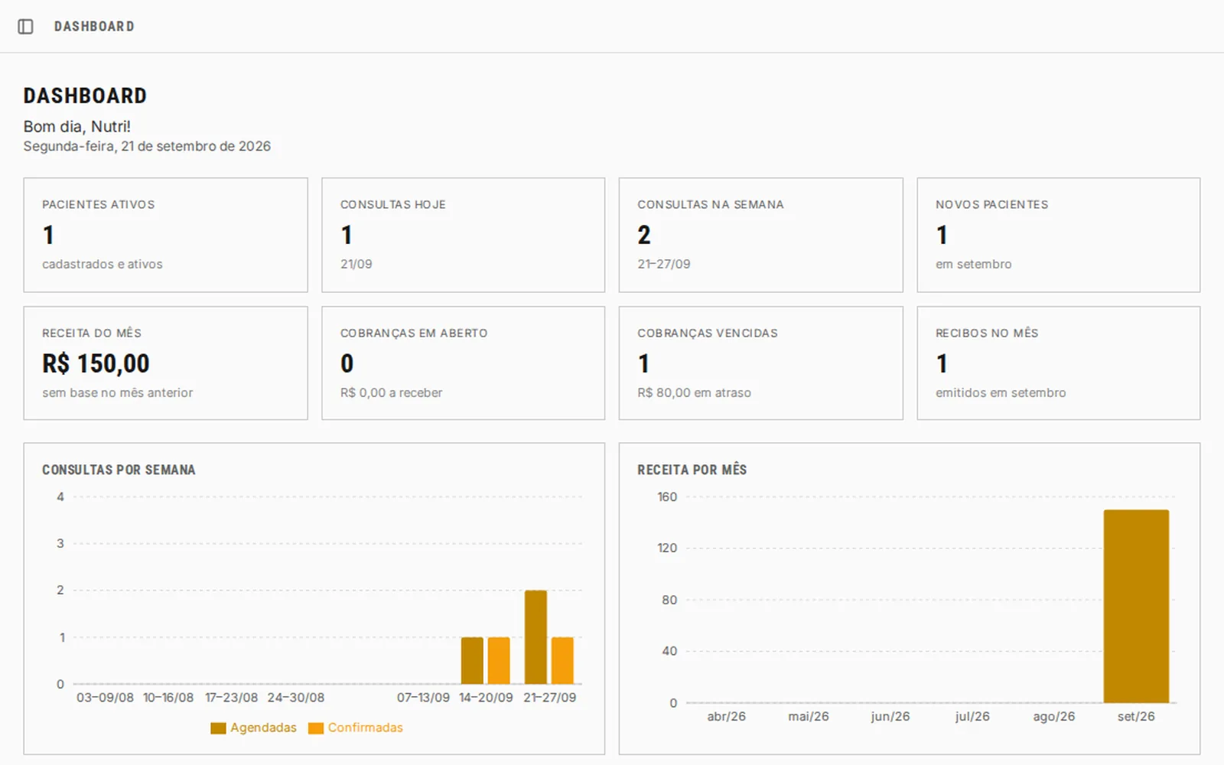
Task: Click 'RECEITA POR MÊS' chart title
Action: 692,470
